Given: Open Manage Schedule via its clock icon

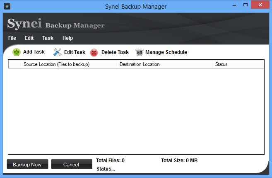Looking at the screenshot, I should coord(140,52).
